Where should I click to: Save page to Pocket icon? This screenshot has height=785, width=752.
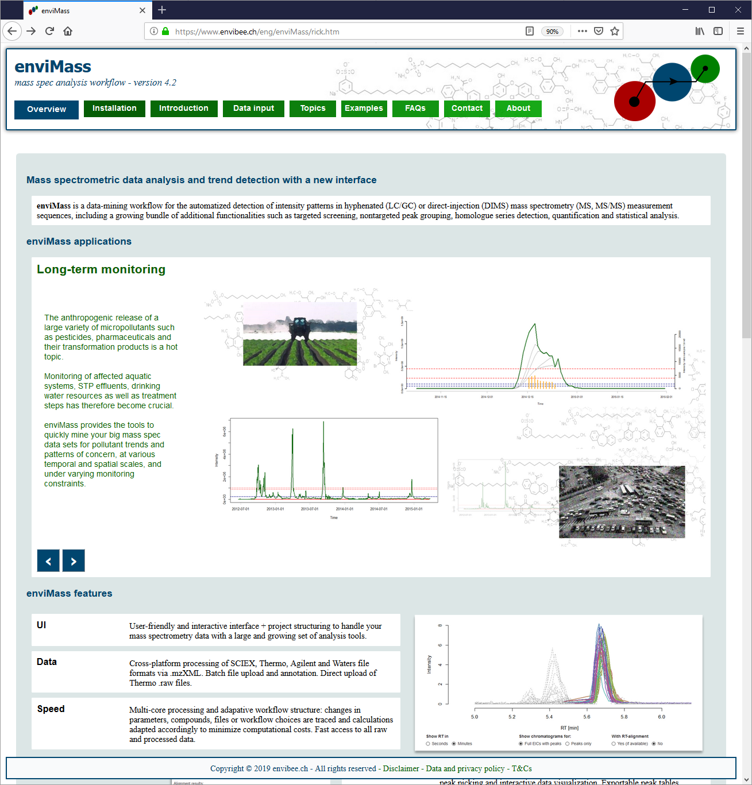tap(599, 32)
